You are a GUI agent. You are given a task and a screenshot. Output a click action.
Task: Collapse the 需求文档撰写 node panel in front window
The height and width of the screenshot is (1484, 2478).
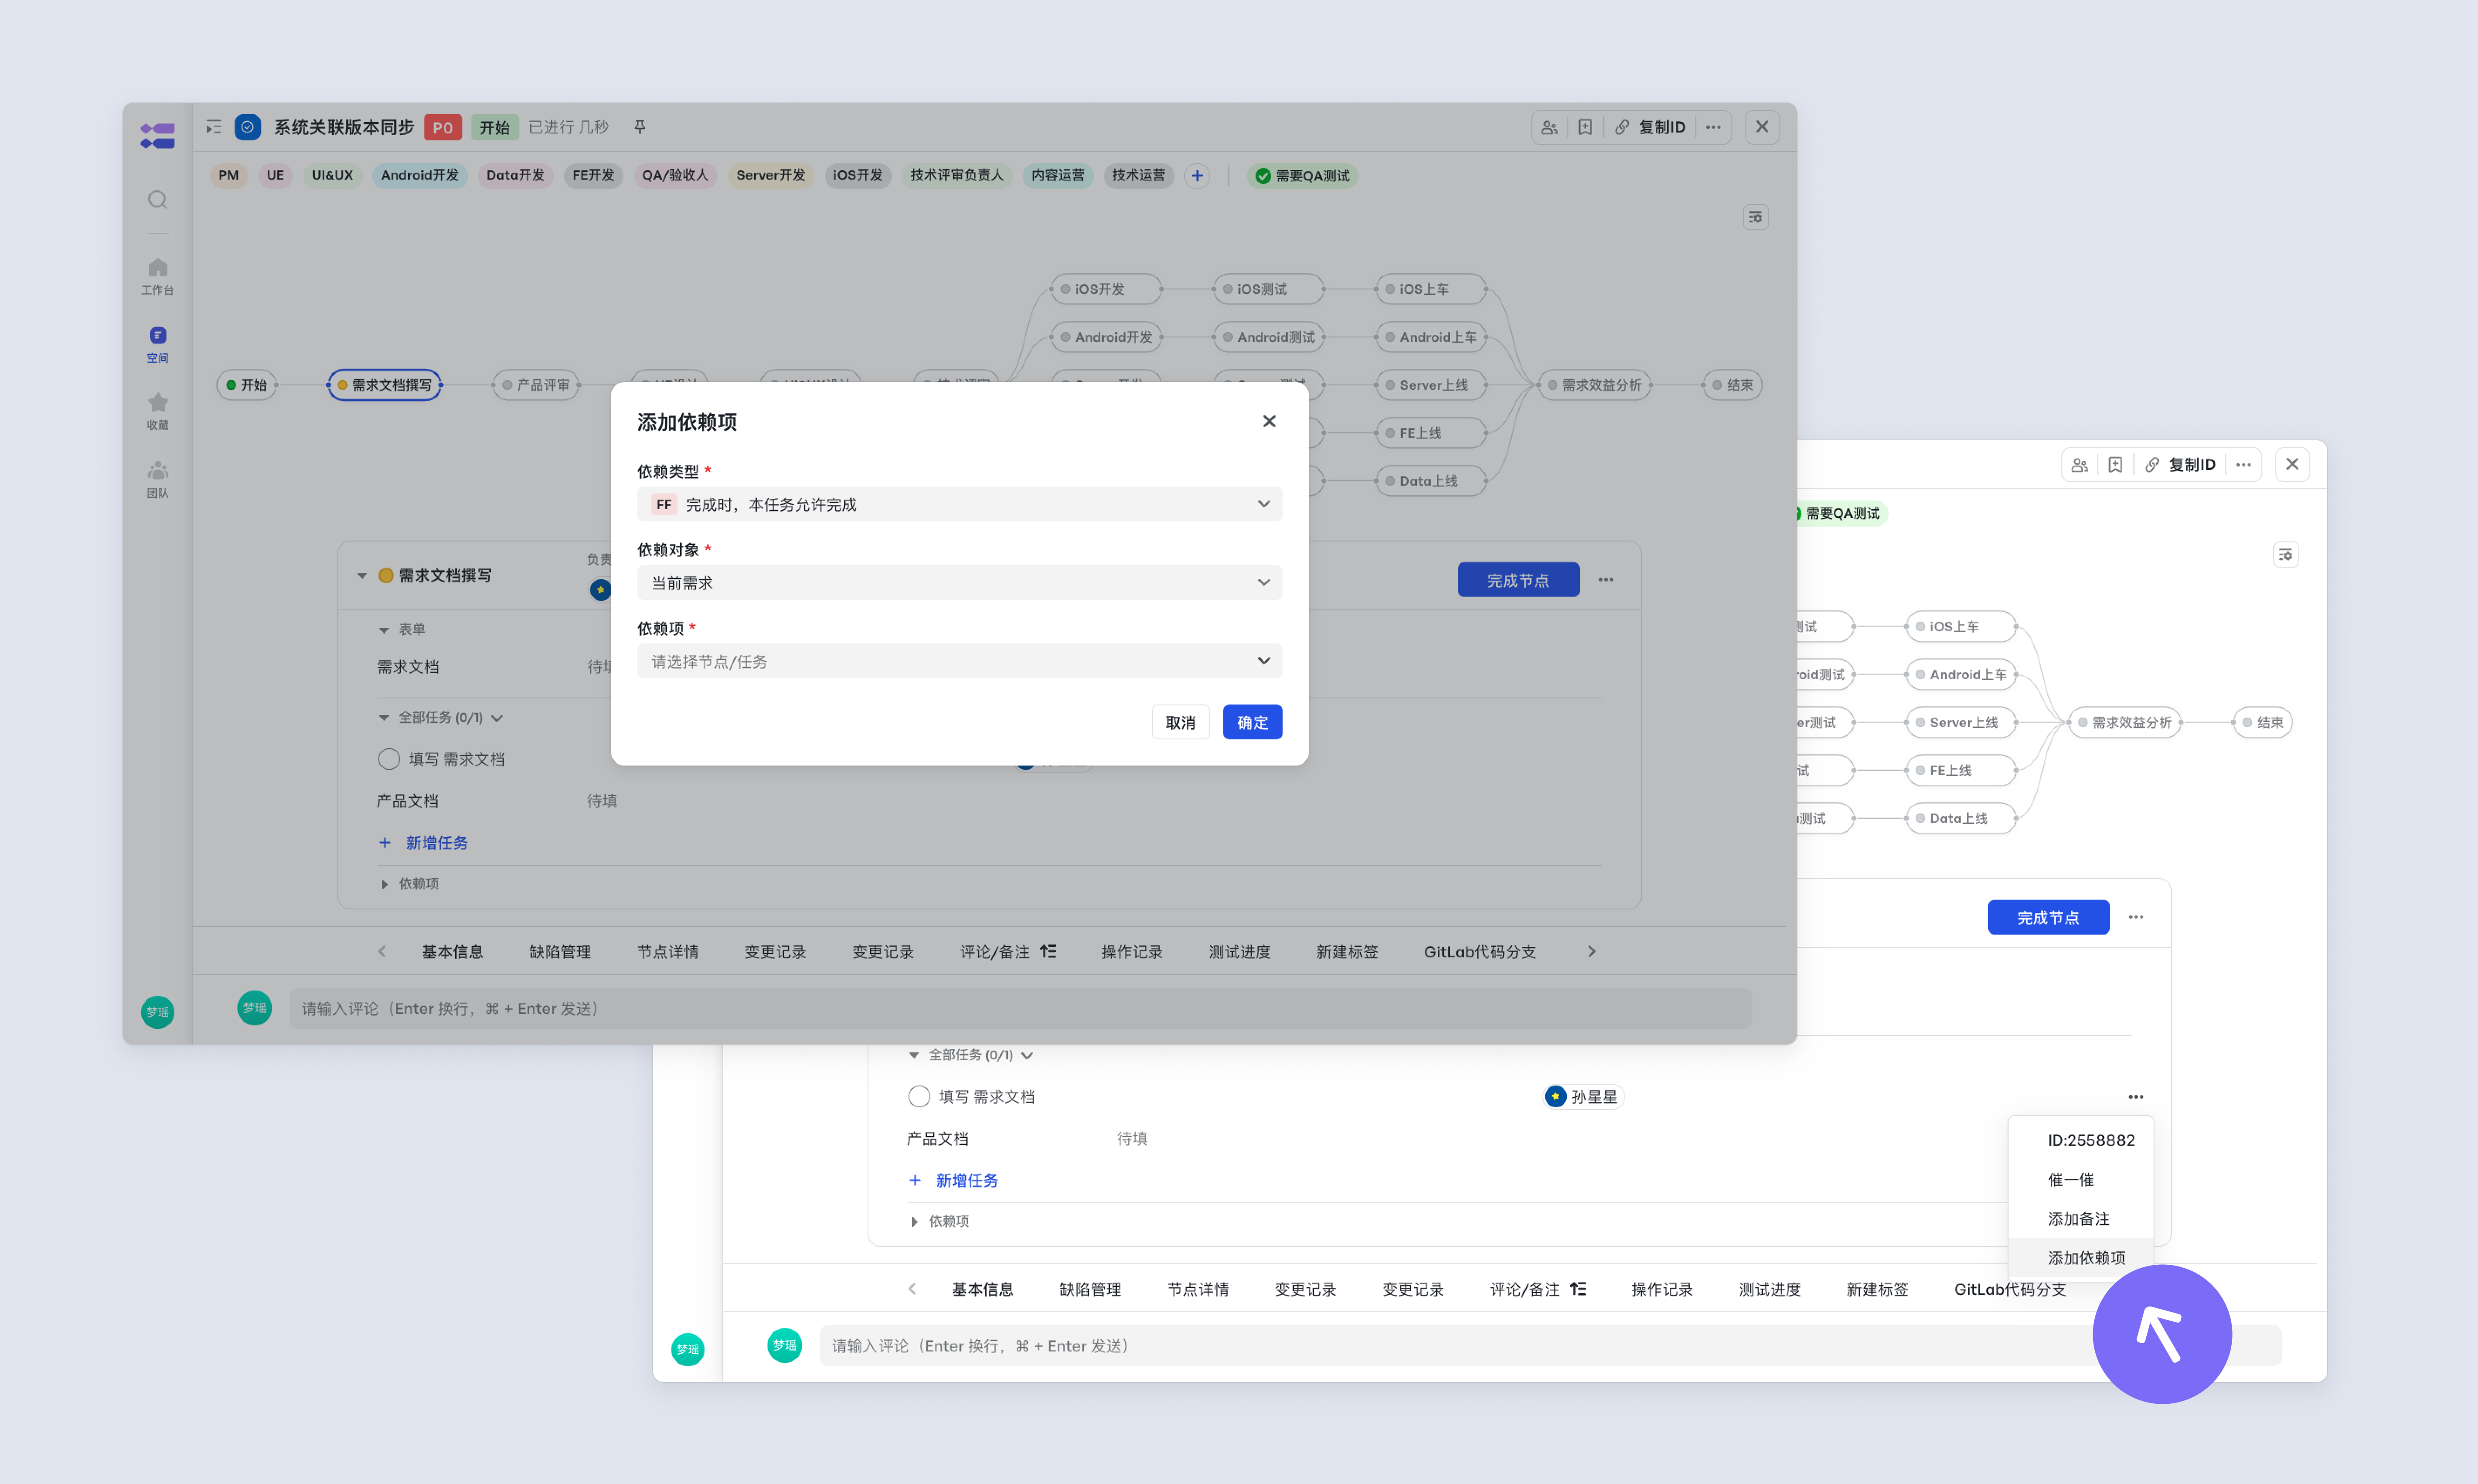point(362,575)
